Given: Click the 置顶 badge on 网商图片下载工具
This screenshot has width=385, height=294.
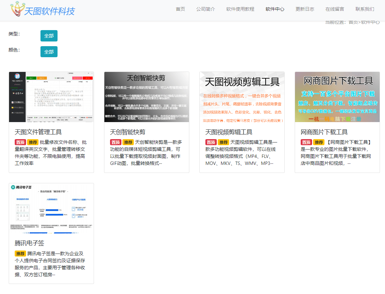Looking at the screenshot, I should tap(306, 142).
